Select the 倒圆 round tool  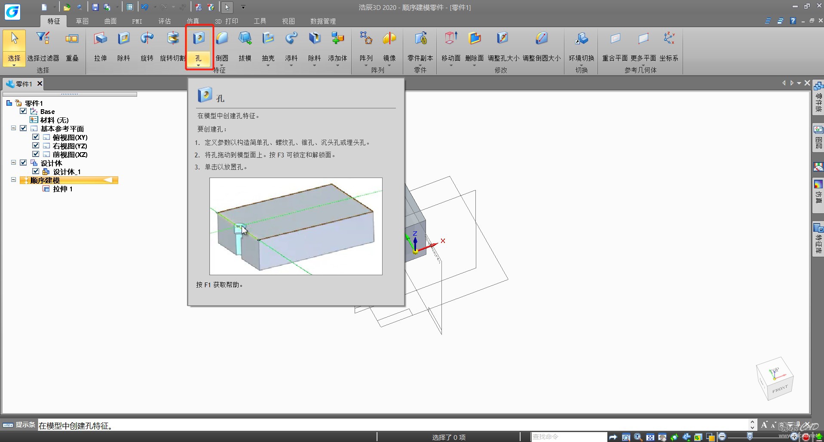[x=222, y=46]
